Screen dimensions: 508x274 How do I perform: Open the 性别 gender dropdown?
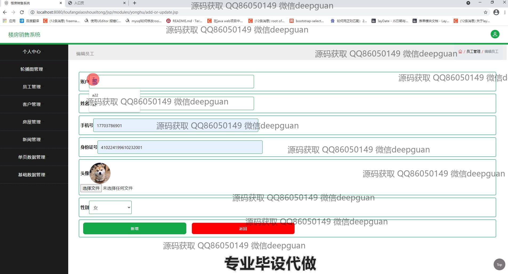(110, 207)
